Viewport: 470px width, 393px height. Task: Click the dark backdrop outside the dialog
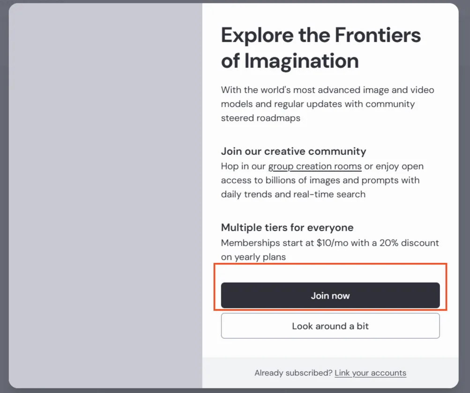(464, 196)
